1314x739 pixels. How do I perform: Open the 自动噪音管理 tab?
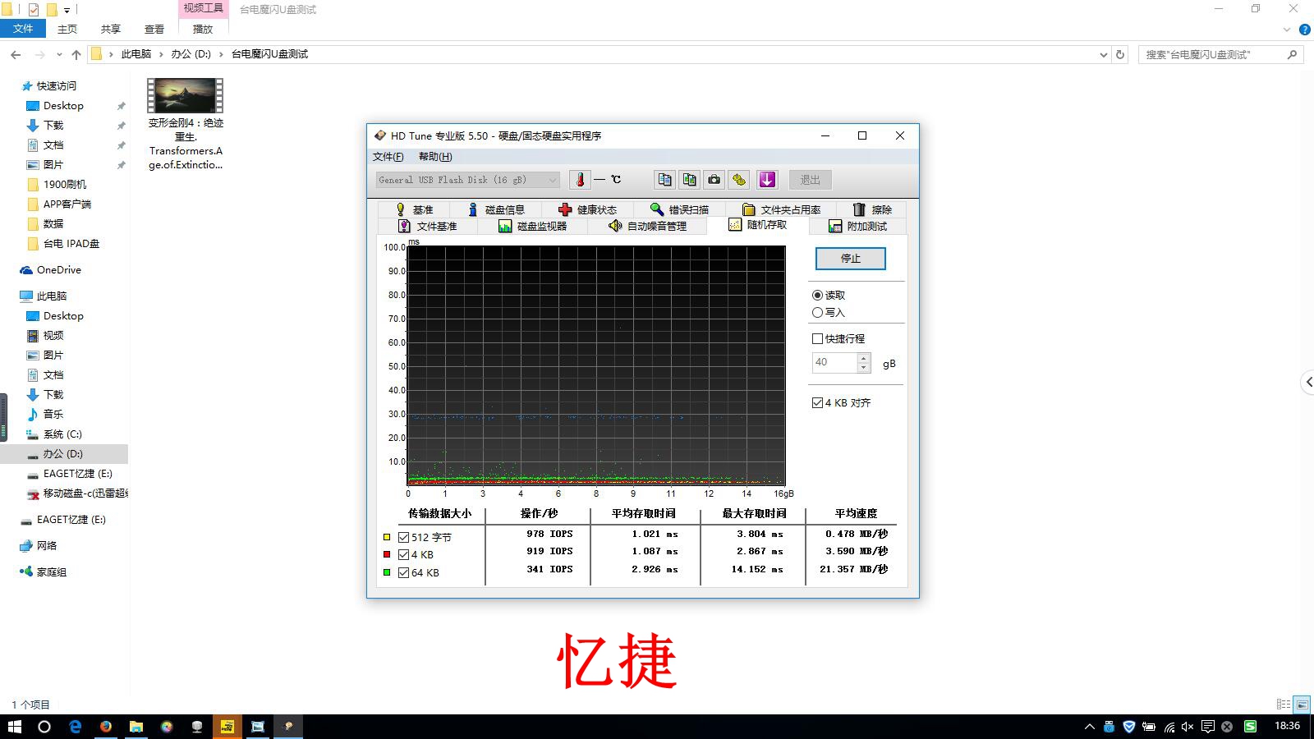(x=647, y=226)
